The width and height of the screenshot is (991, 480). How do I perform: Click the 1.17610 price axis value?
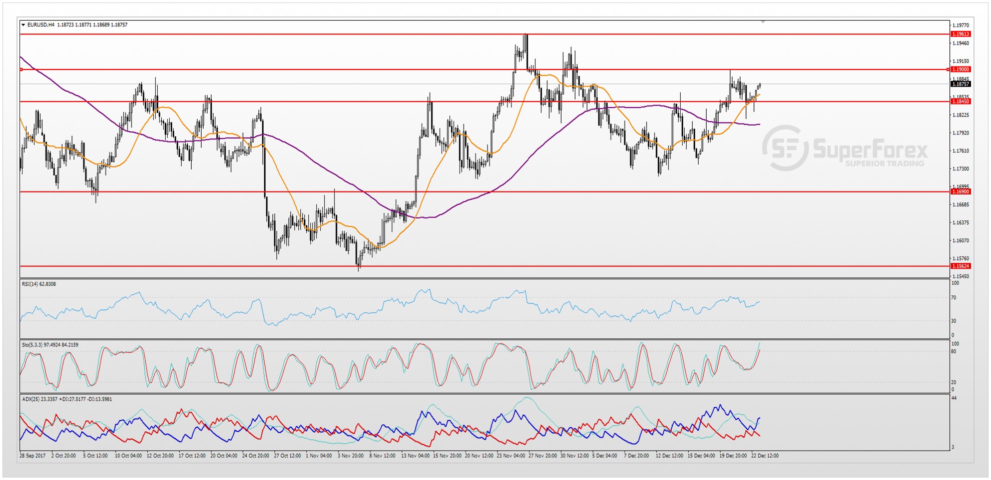[x=961, y=150]
